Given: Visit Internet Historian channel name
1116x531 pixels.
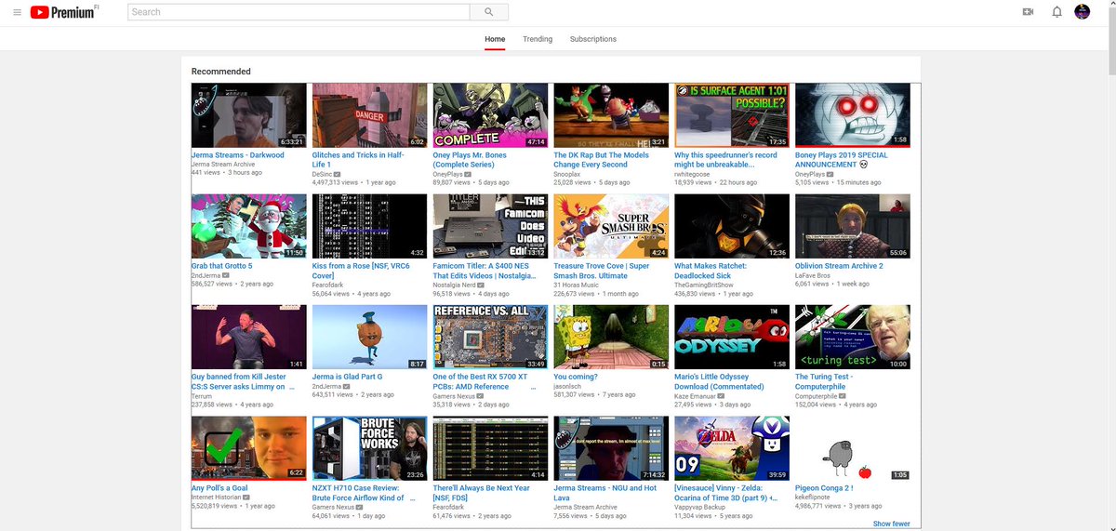Looking at the screenshot, I should tap(218, 497).
